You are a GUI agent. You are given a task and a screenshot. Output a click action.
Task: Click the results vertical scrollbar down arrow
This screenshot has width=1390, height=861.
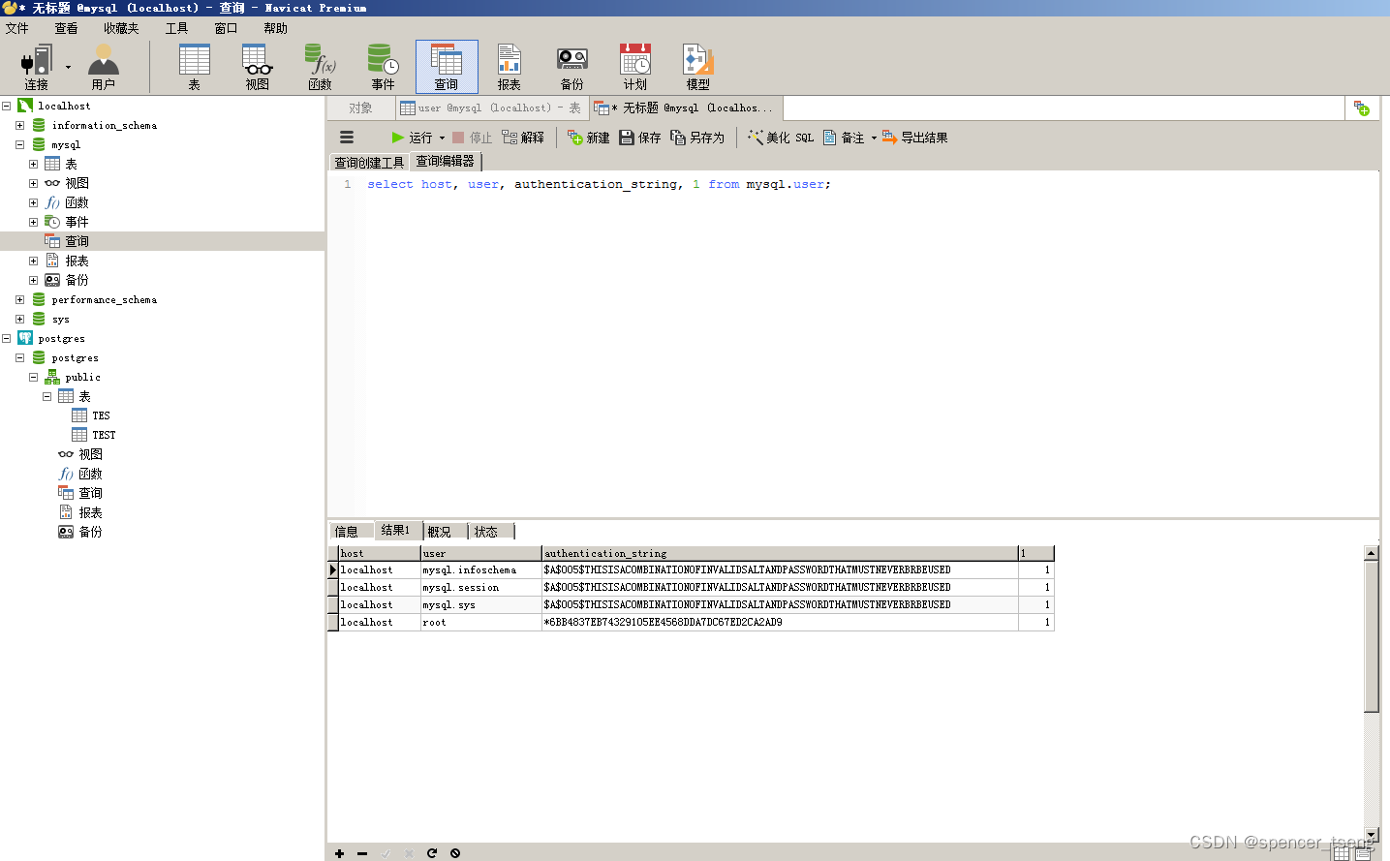[x=1373, y=837]
